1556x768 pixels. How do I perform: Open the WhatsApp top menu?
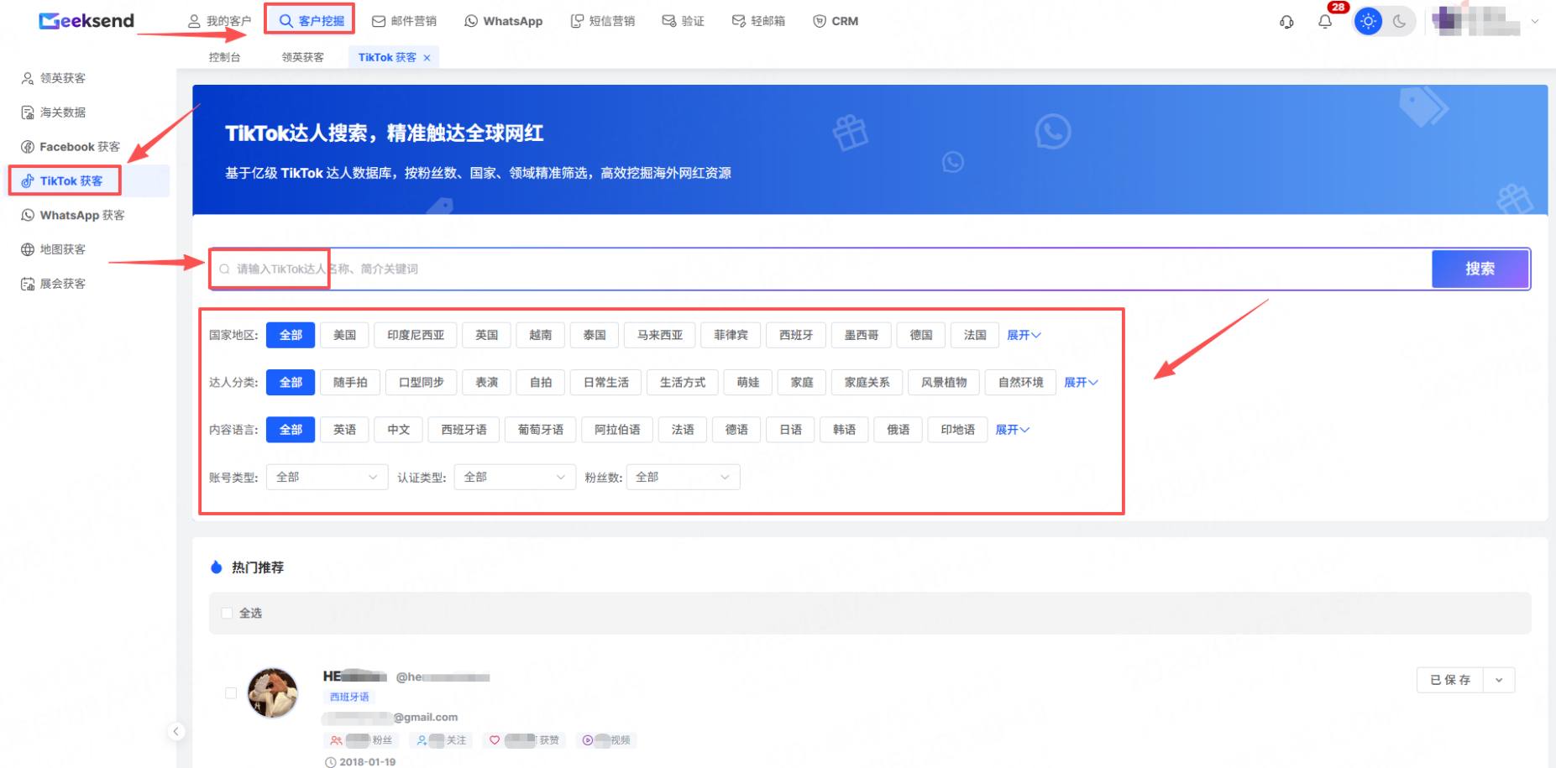point(504,21)
